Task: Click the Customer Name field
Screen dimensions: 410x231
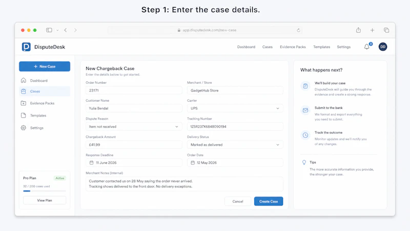Action: 134,108
